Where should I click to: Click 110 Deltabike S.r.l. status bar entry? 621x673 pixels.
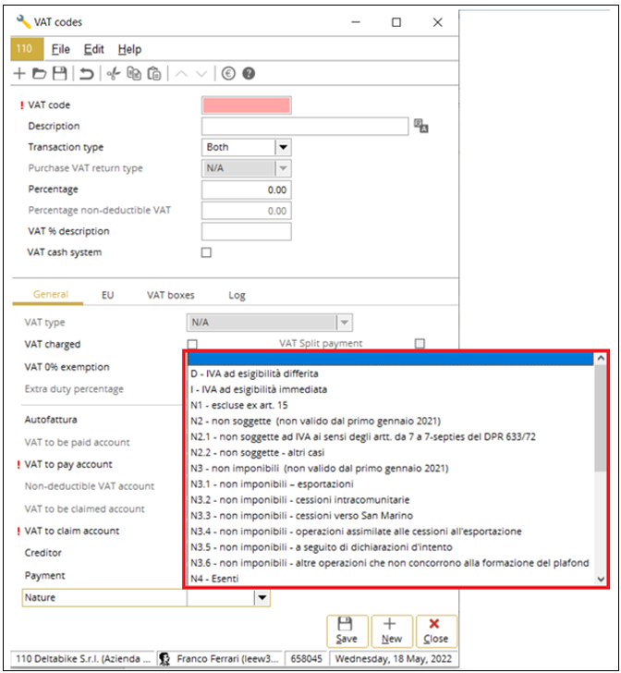tap(82, 659)
